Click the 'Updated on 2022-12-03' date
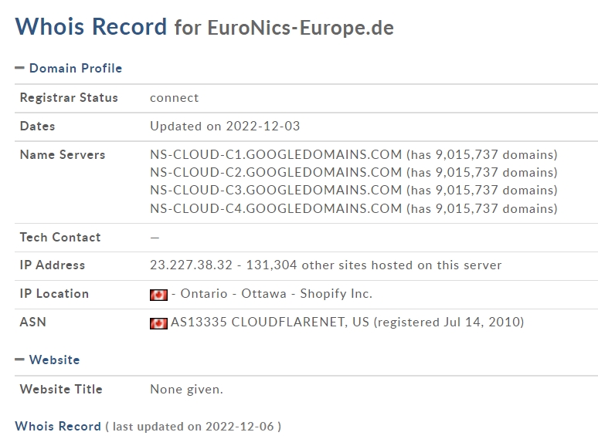 [x=225, y=126]
